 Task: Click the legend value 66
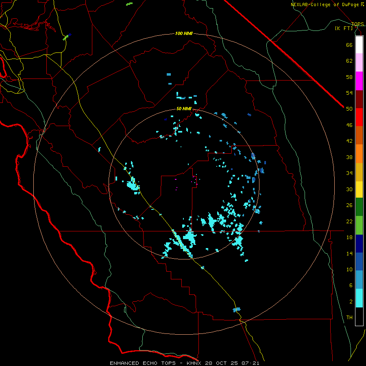click(349, 45)
